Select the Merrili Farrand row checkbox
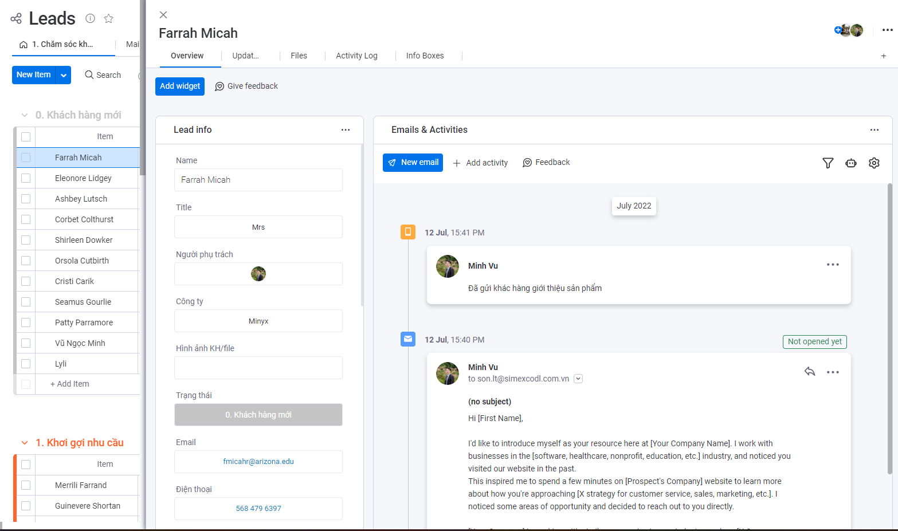 point(26,485)
